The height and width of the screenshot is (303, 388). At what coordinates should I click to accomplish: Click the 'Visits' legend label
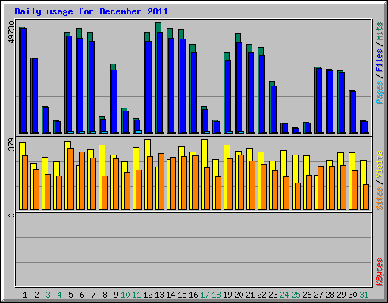tap(380, 164)
